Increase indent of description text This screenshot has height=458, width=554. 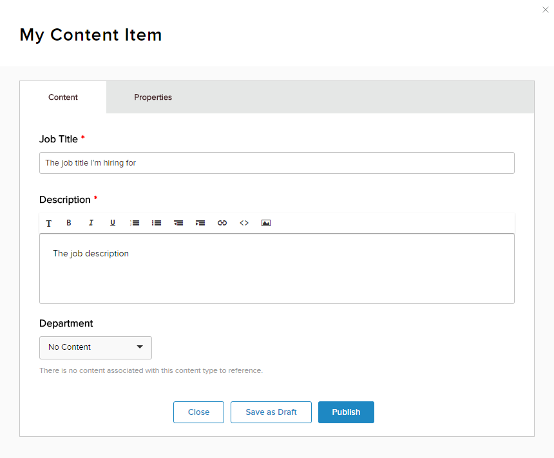(x=200, y=223)
